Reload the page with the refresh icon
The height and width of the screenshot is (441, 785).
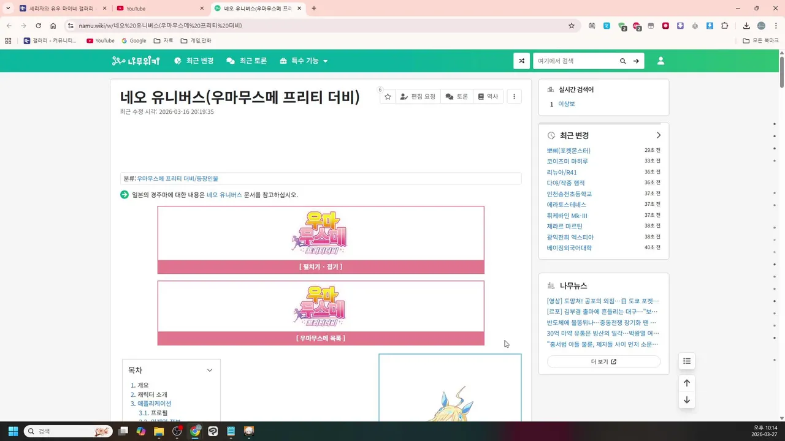point(38,26)
